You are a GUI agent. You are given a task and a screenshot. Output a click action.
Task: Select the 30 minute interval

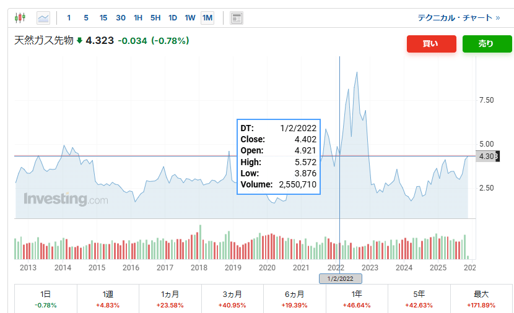click(121, 18)
